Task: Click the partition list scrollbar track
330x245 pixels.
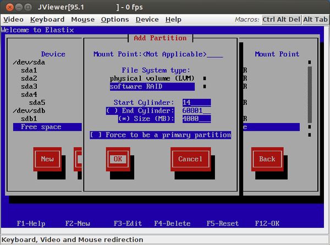Action: click(x=310, y=94)
